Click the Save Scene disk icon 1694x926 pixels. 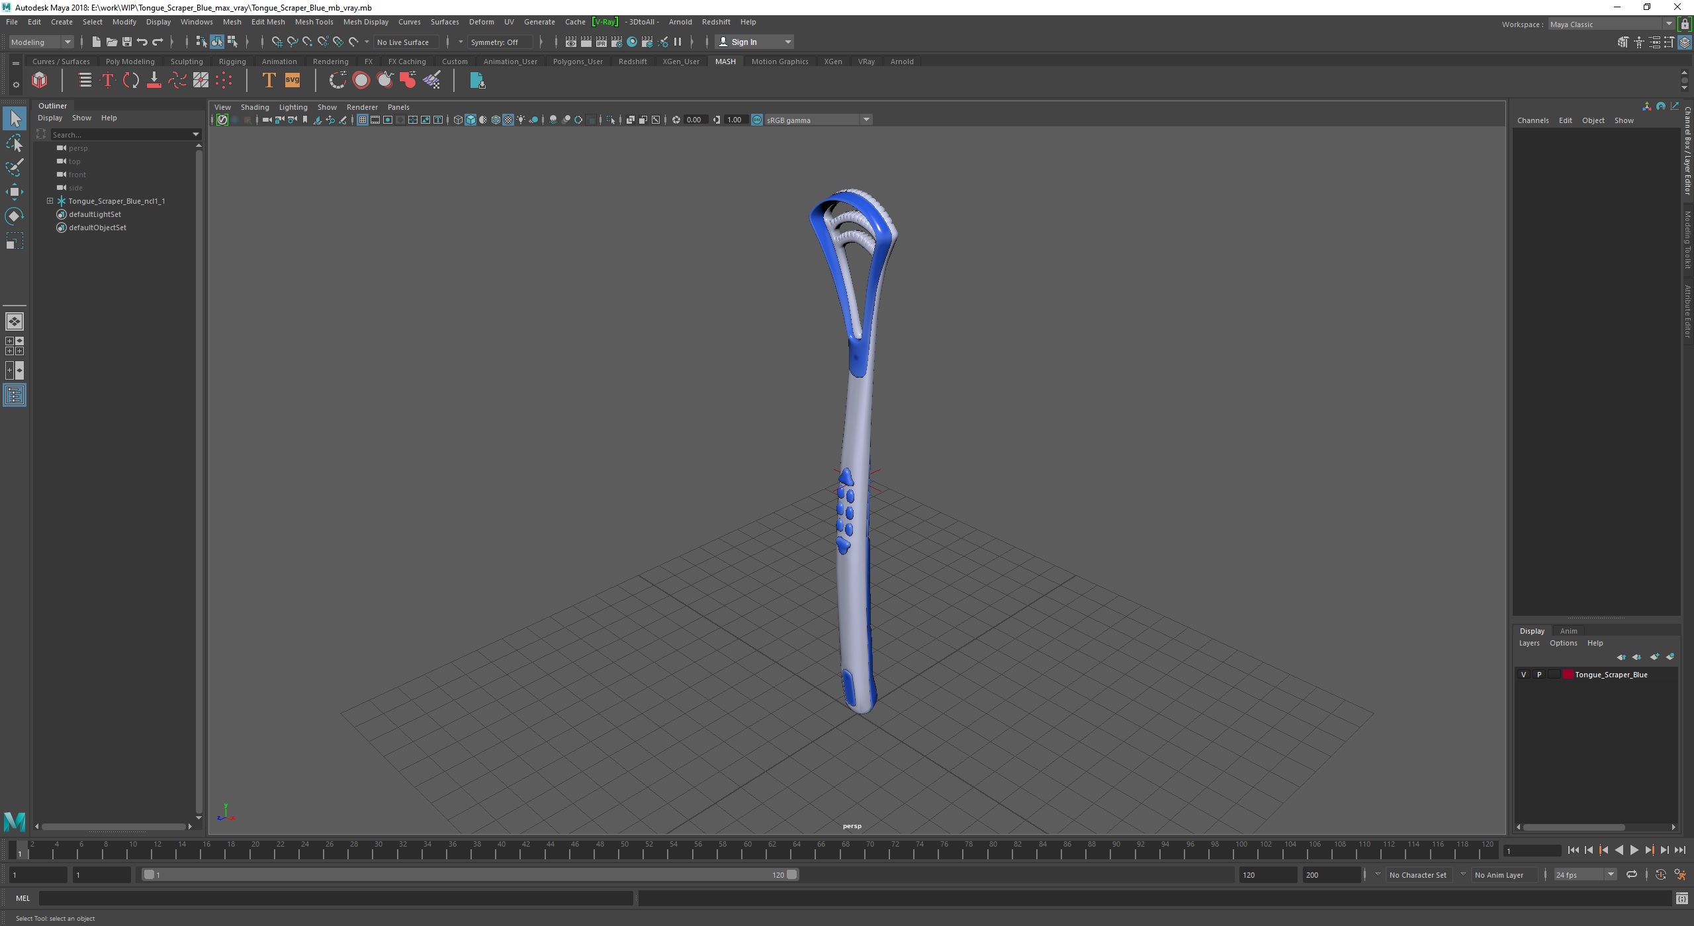(126, 42)
